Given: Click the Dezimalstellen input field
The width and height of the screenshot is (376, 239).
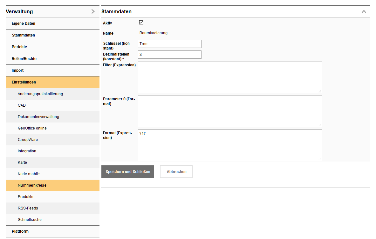Looking at the screenshot, I should [x=169, y=55].
